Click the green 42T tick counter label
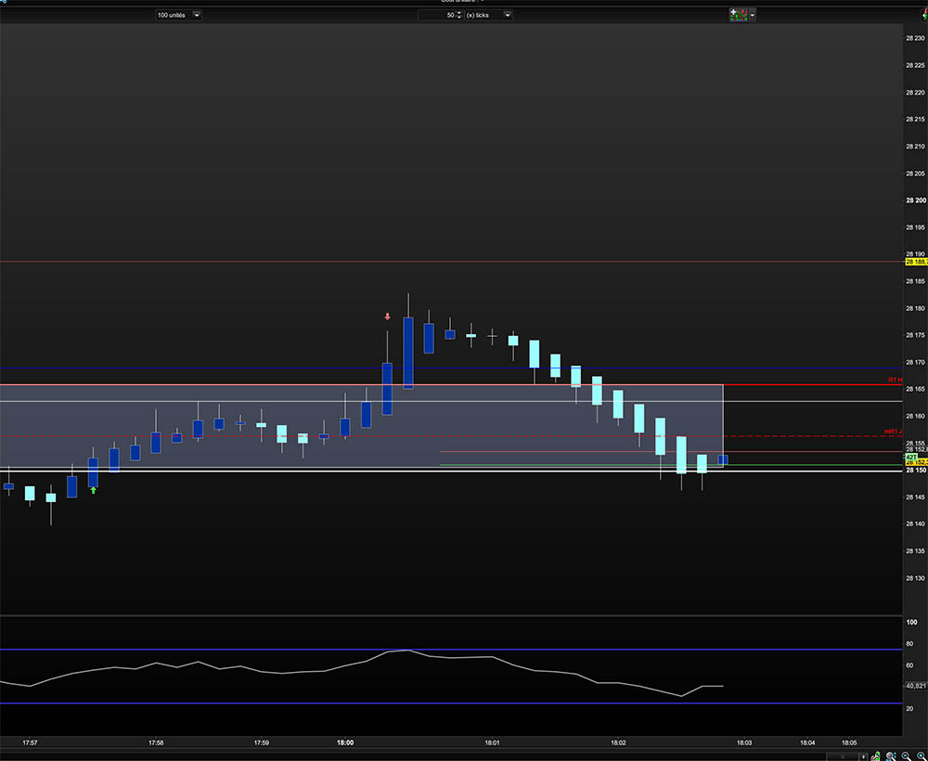This screenshot has width=928, height=761. [911, 457]
